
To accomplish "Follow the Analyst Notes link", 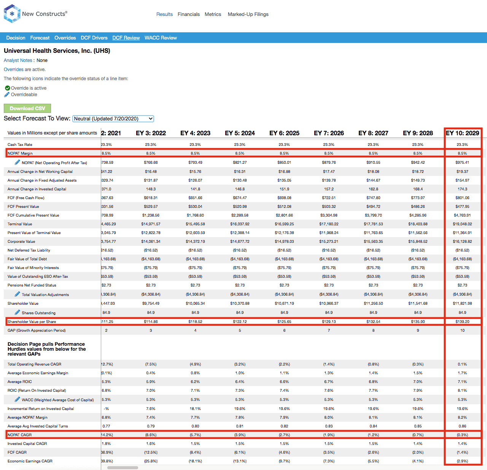I will [x=18, y=60].
